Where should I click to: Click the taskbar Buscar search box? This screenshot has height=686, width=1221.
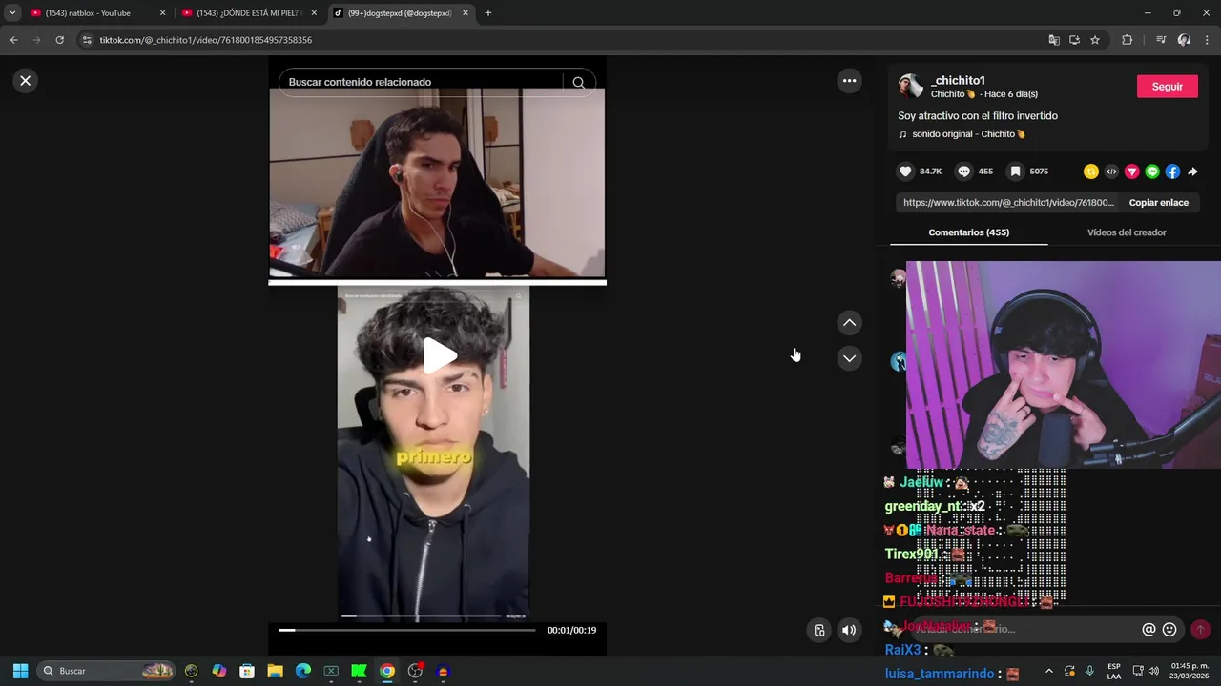[107, 671]
